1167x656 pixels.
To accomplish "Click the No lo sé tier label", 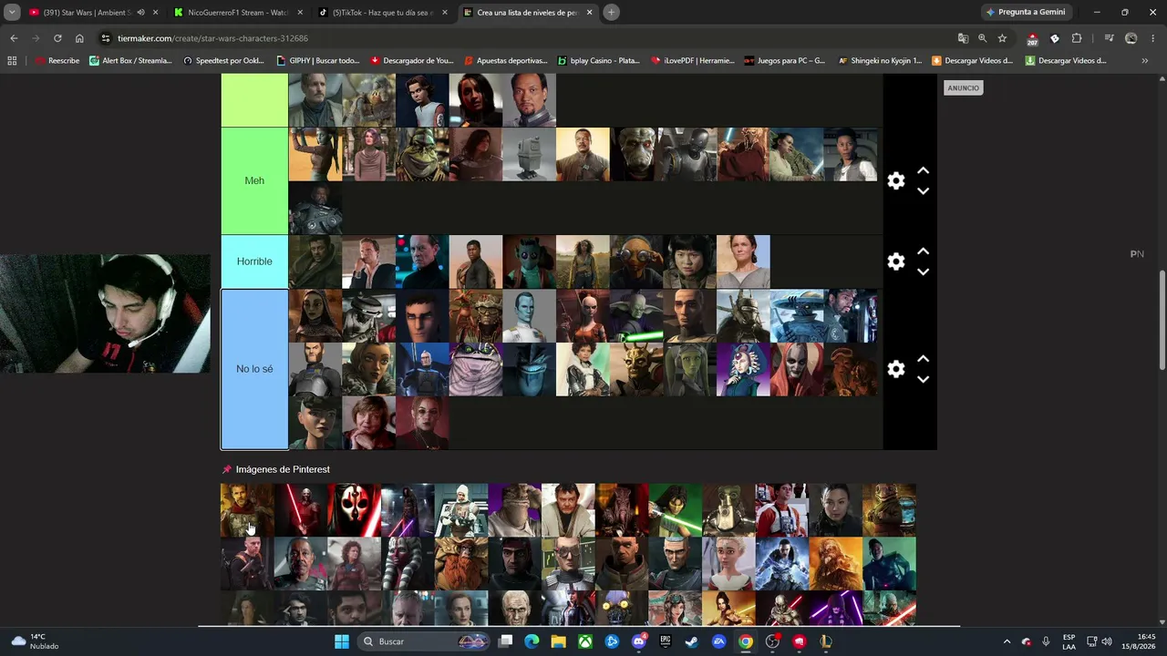I will click(x=254, y=369).
